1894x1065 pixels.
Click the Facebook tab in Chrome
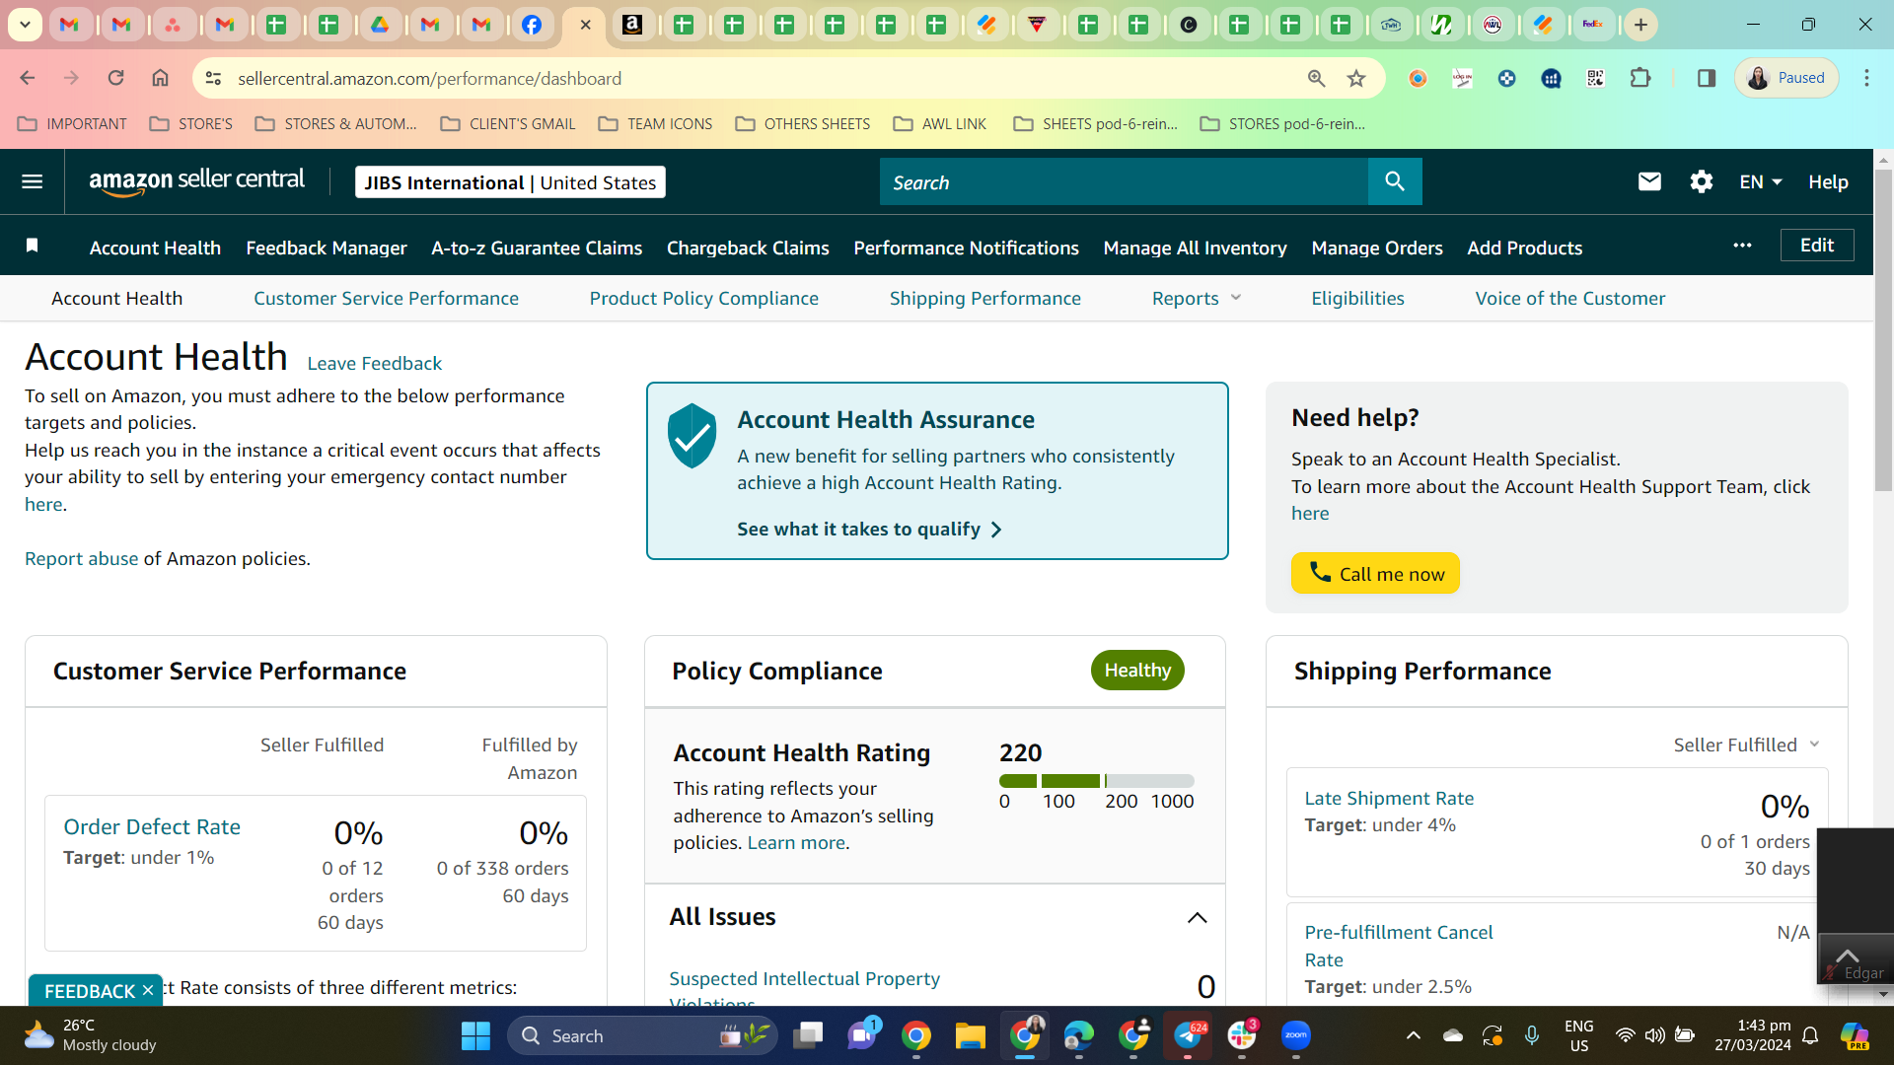tap(531, 25)
